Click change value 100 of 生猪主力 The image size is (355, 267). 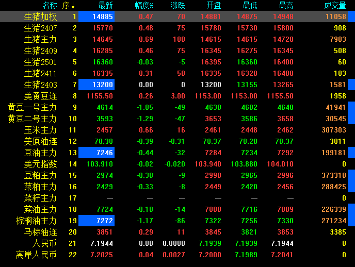tap(179, 39)
